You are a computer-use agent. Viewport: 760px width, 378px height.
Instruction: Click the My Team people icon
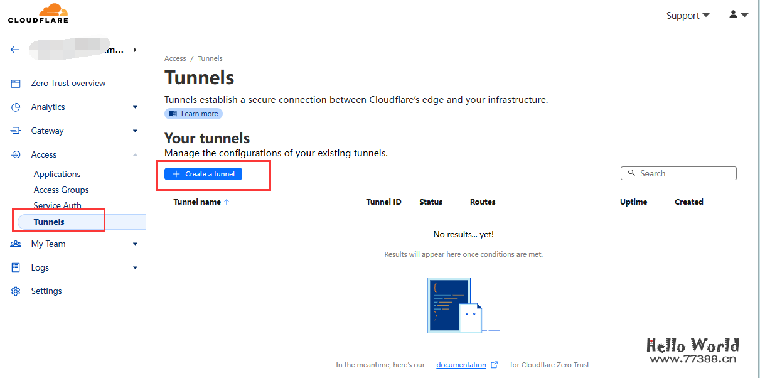[x=16, y=244]
